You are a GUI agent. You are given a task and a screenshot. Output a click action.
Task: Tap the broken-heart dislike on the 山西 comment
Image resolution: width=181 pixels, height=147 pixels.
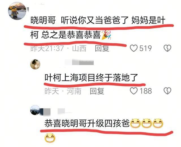167,48
